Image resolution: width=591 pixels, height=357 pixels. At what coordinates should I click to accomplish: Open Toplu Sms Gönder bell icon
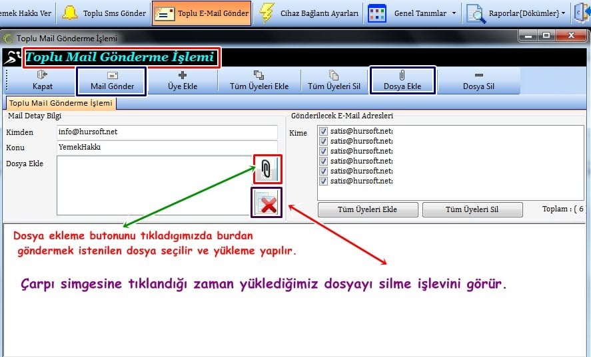click(70, 13)
